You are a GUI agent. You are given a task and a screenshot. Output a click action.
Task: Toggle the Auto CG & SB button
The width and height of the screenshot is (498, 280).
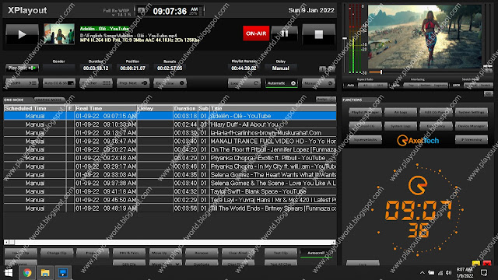coord(59,83)
